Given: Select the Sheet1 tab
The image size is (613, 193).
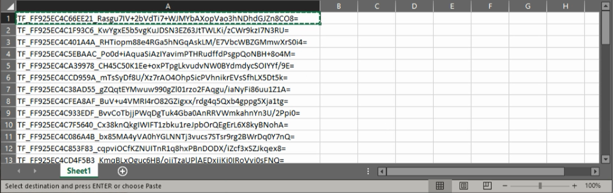Looking at the screenshot, I should [x=79, y=171].
